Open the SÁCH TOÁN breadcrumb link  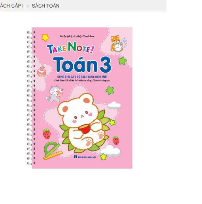pyautogui.click(x=45, y=6)
